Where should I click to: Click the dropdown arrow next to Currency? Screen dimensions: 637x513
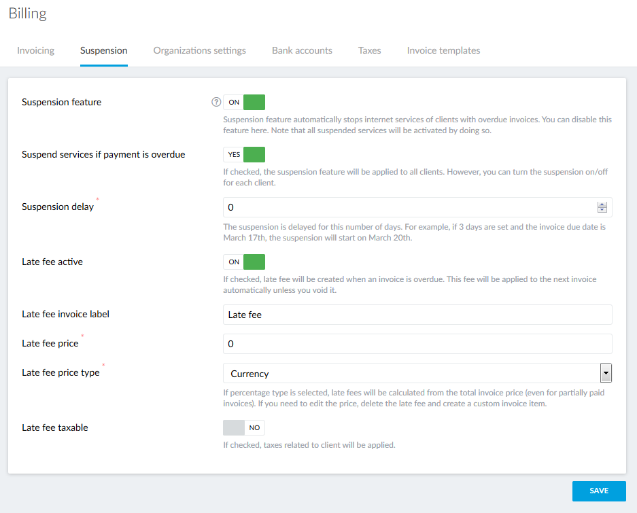(606, 374)
